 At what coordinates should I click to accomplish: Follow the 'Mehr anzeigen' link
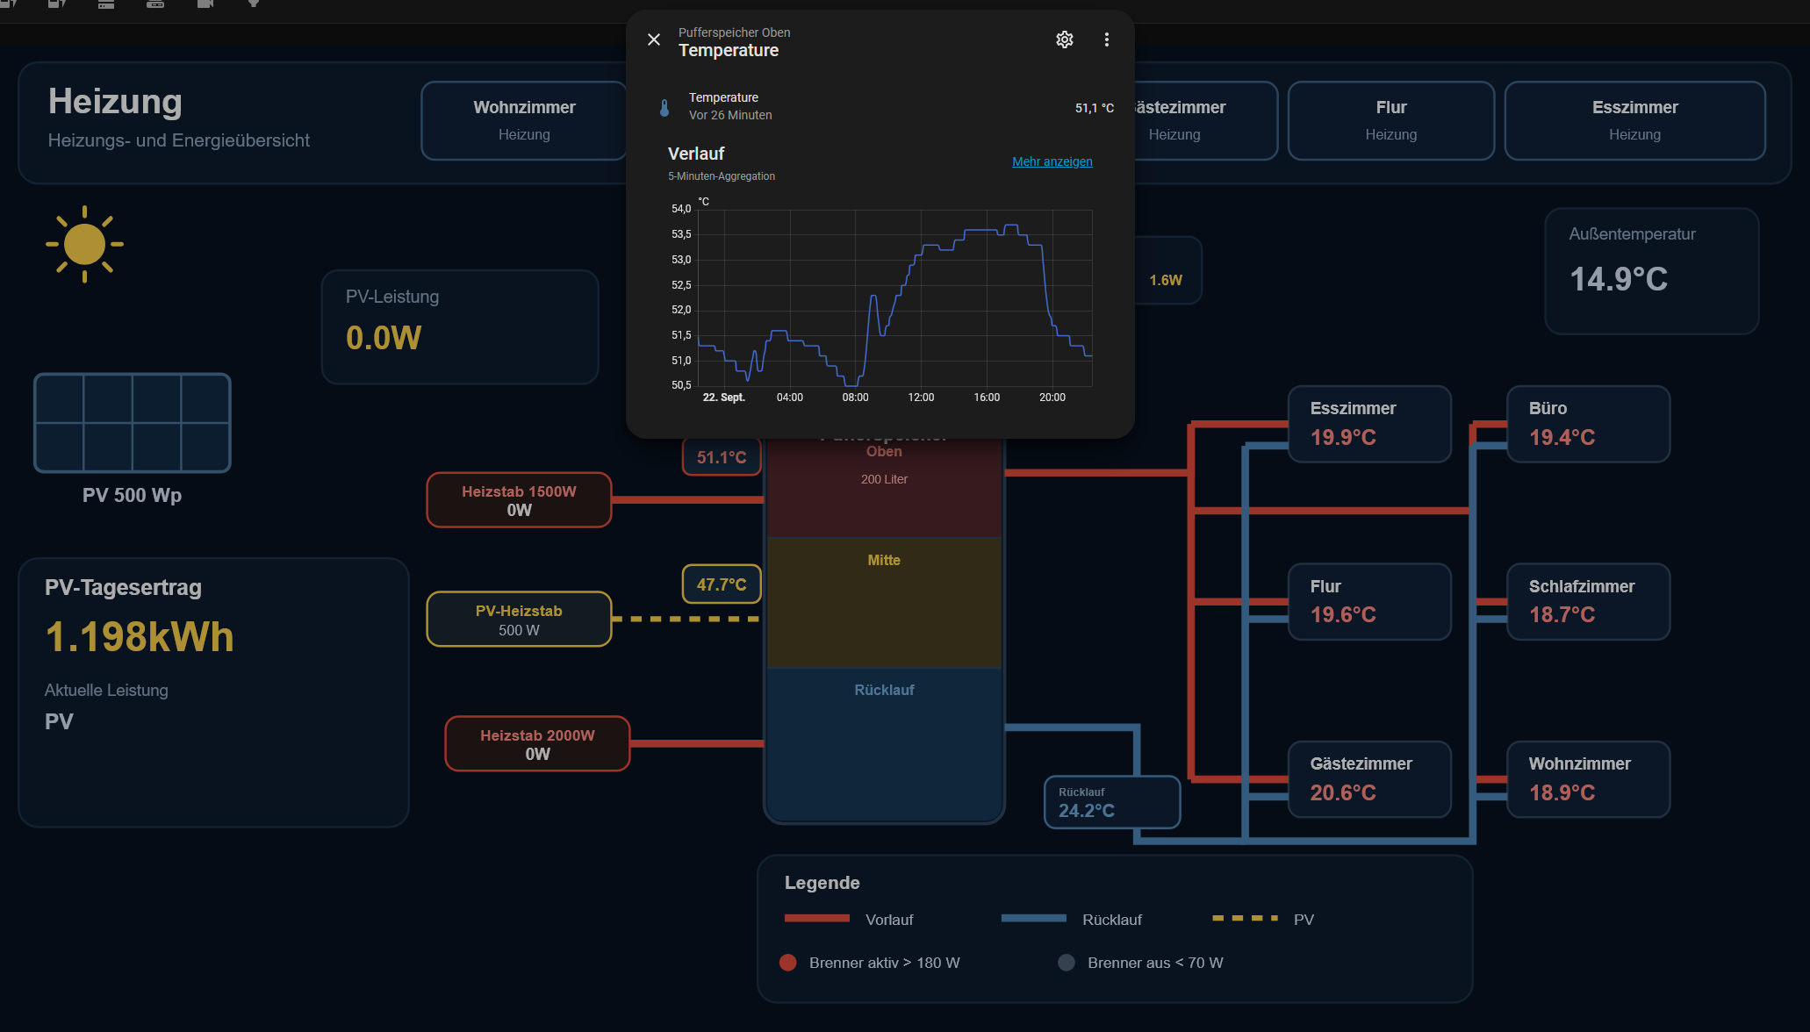pyautogui.click(x=1052, y=161)
